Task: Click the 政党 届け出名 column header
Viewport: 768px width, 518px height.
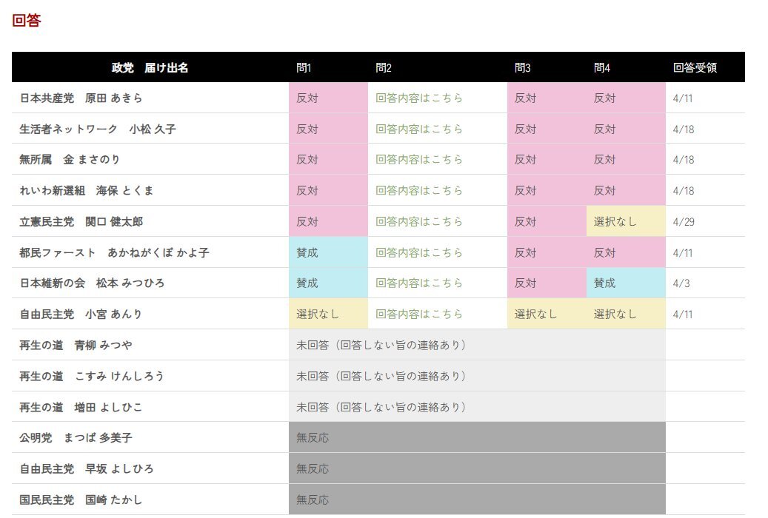Action: tap(150, 67)
